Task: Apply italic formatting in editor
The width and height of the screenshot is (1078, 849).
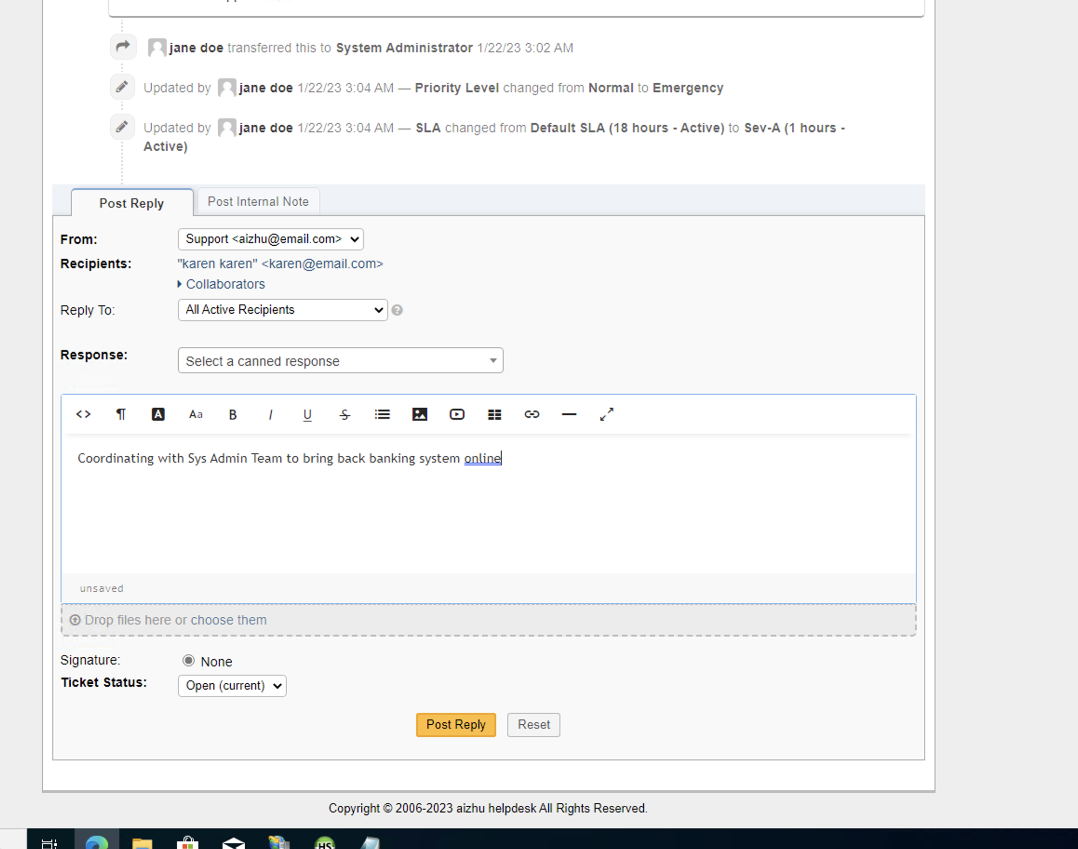Action: [270, 414]
